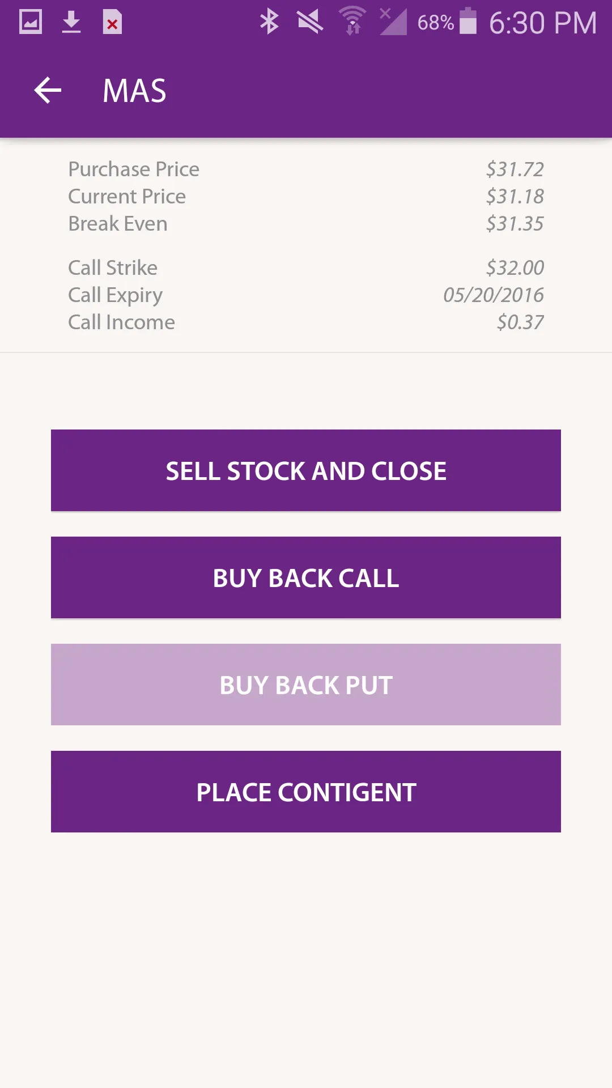Open the image notification icon
Viewport: 612px width, 1088px height.
click(31, 23)
